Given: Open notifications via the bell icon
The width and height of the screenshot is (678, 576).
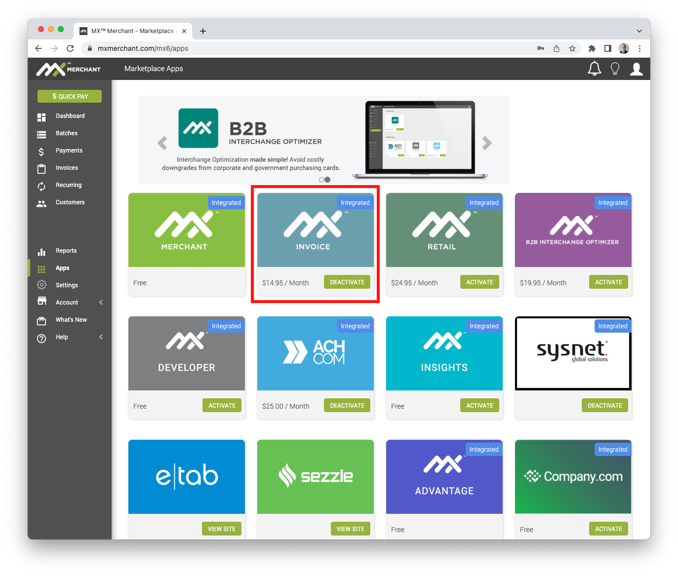Looking at the screenshot, I should [594, 69].
